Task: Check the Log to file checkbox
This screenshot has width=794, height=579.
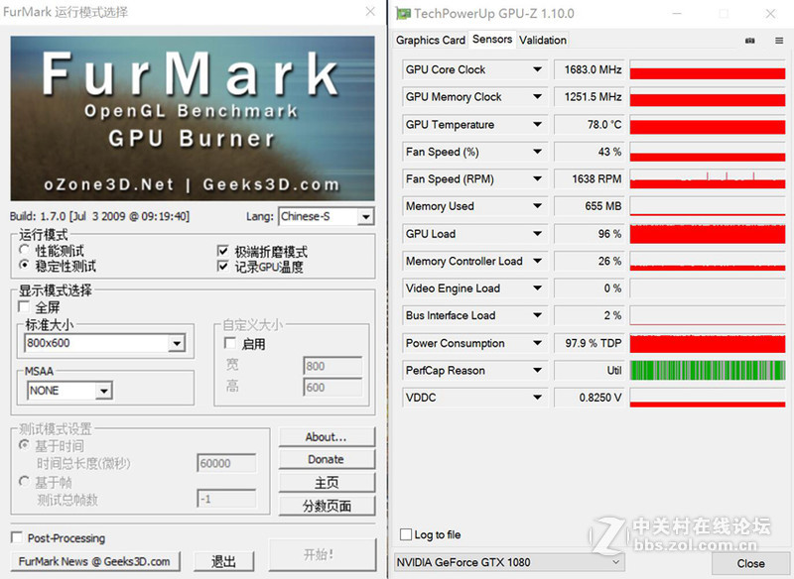Action: click(406, 534)
